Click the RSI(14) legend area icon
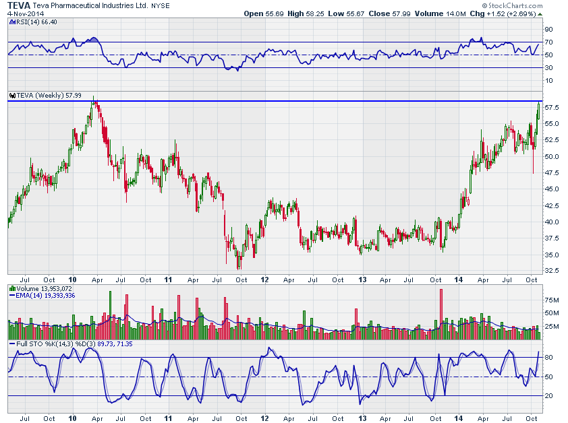Image resolution: width=568 pixels, height=423 pixels. pyautogui.click(x=11, y=22)
